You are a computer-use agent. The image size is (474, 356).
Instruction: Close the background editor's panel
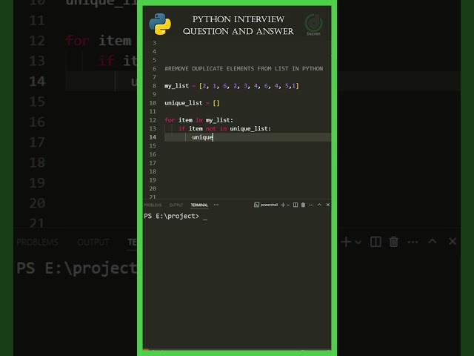point(453,242)
